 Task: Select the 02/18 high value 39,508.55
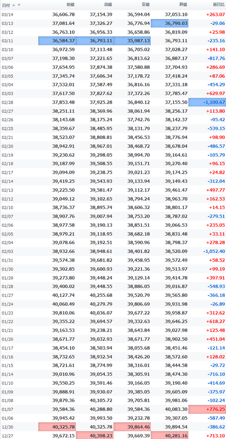pos(101,164)
